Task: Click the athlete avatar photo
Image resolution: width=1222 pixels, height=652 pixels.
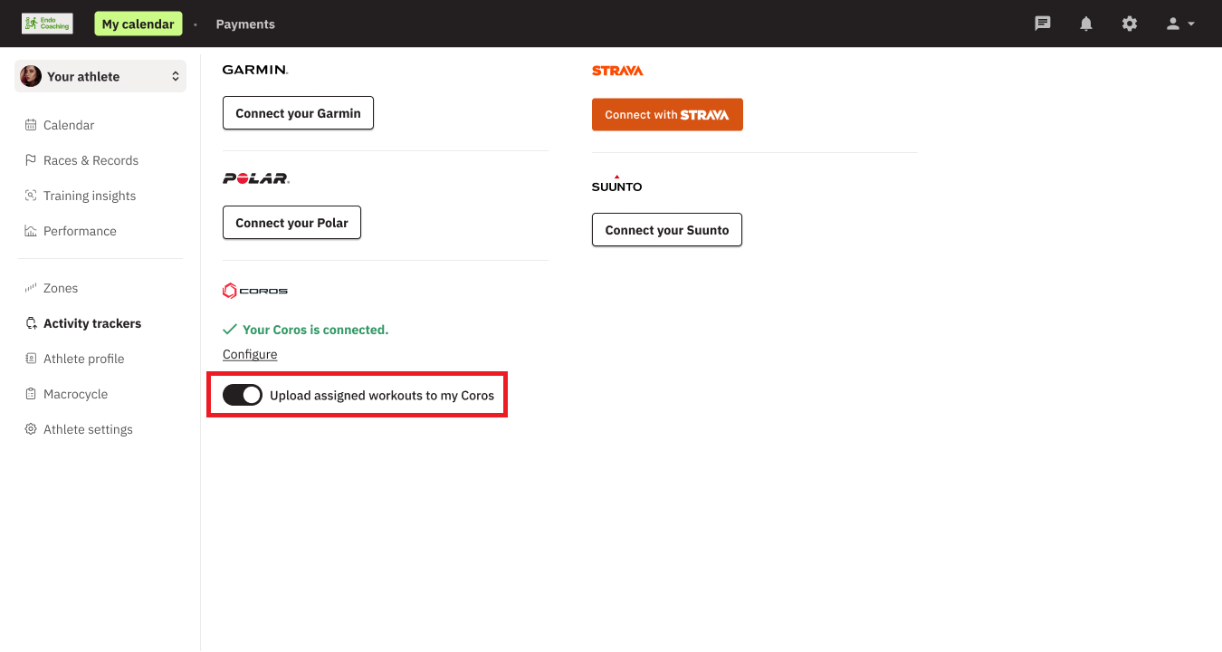Action: [x=31, y=76]
